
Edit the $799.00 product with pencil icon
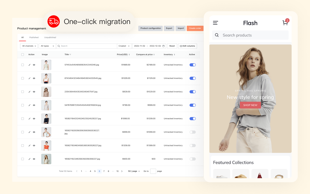(x=29, y=105)
